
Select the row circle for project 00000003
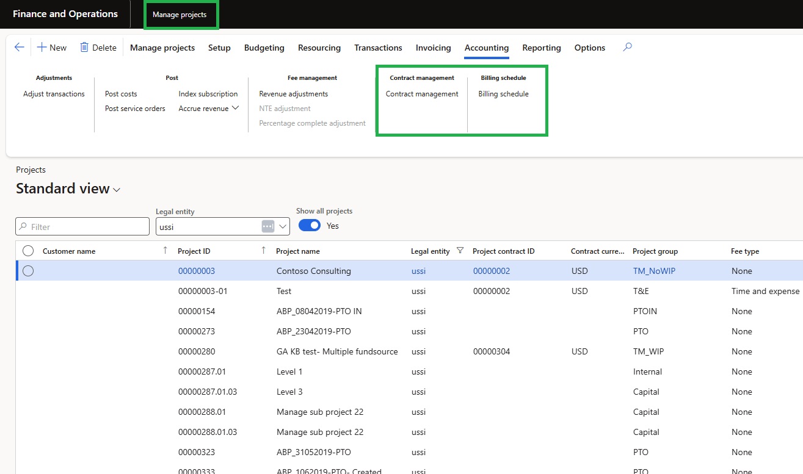click(x=28, y=271)
